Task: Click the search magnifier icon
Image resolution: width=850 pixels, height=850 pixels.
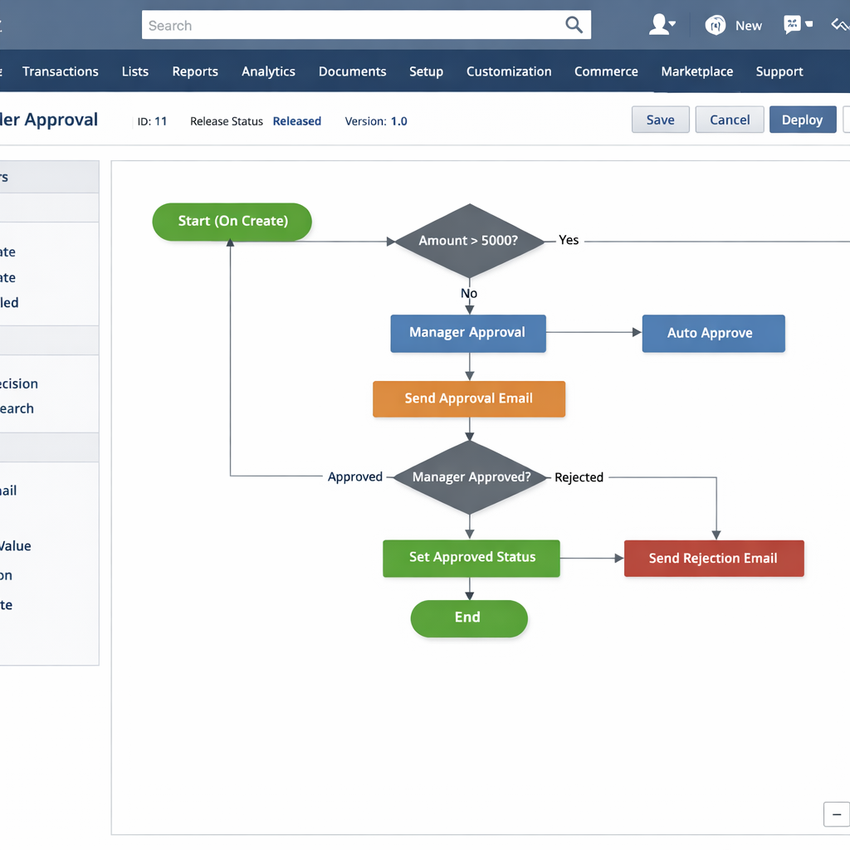Action: click(x=574, y=25)
